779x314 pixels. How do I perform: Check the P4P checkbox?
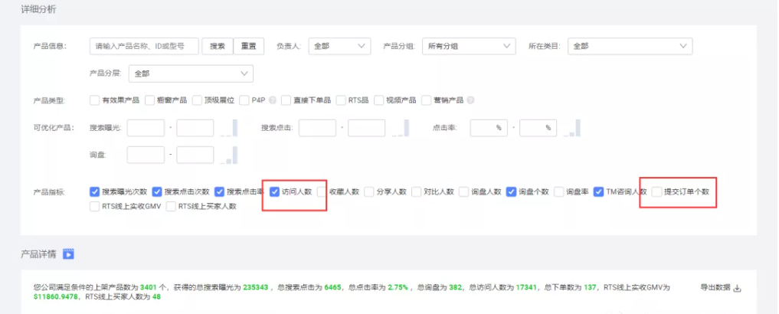tap(244, 100)
